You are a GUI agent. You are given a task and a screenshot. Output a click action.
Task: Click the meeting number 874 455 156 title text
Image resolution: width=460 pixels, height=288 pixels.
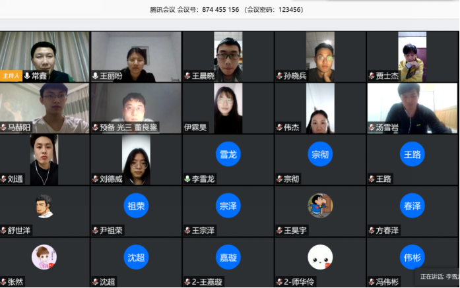click(x=220, y=10)
